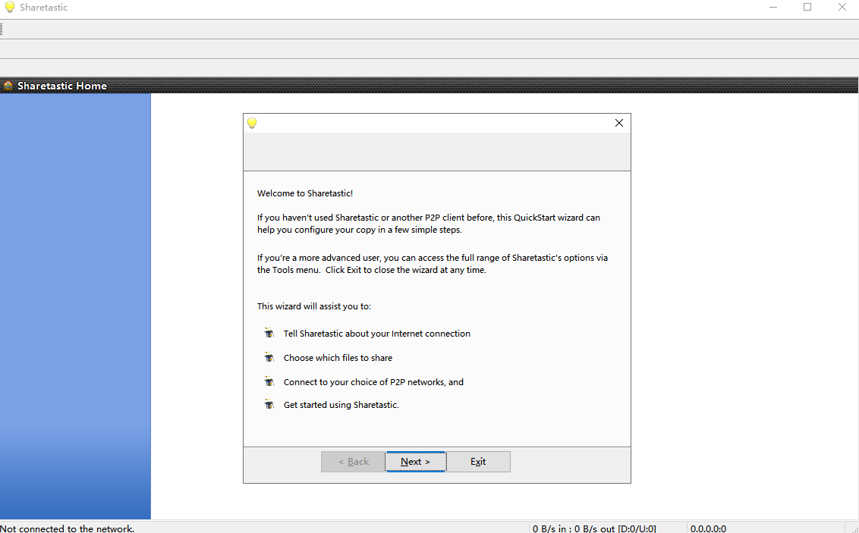Maximize the Sharetastic window

point(807,7)
